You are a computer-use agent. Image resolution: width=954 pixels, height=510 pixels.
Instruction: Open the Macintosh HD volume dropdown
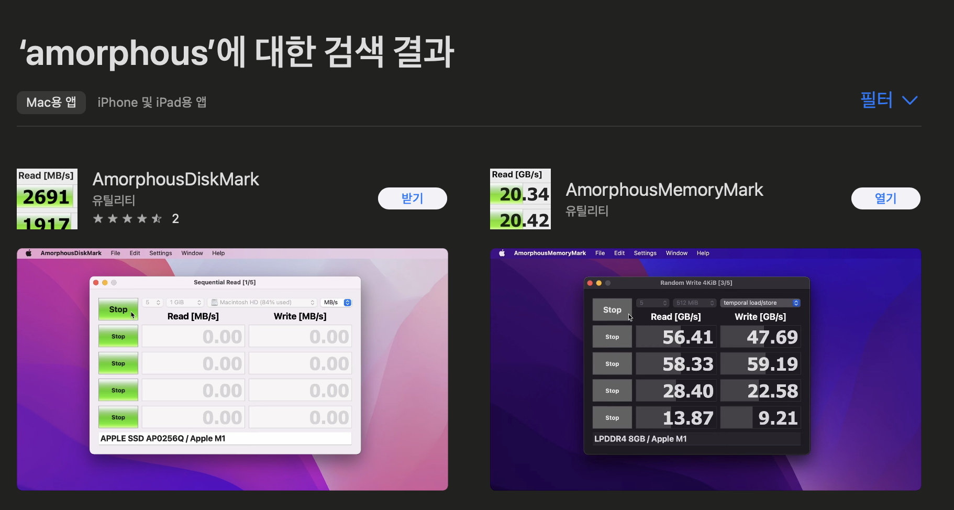(x=262, y=303)
